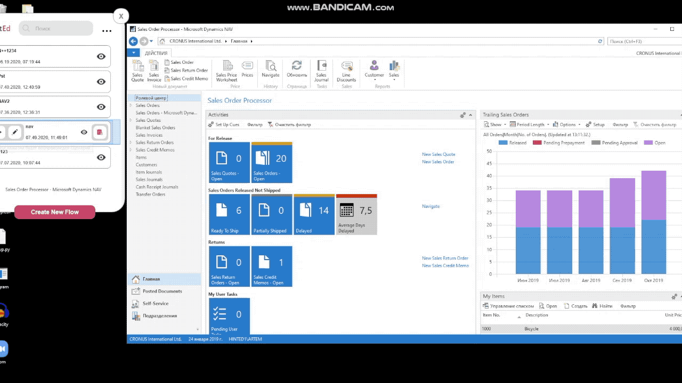682x383 pixels.
Task: Click the New Sales Order link
Action: 438,162
